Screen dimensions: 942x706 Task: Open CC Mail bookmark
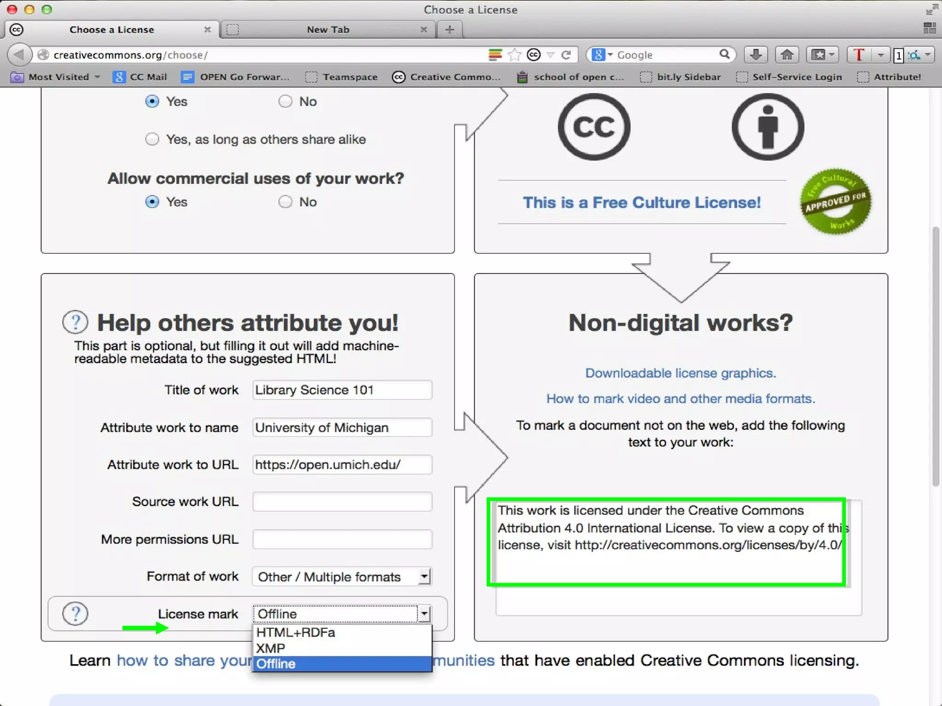point(140,77)
